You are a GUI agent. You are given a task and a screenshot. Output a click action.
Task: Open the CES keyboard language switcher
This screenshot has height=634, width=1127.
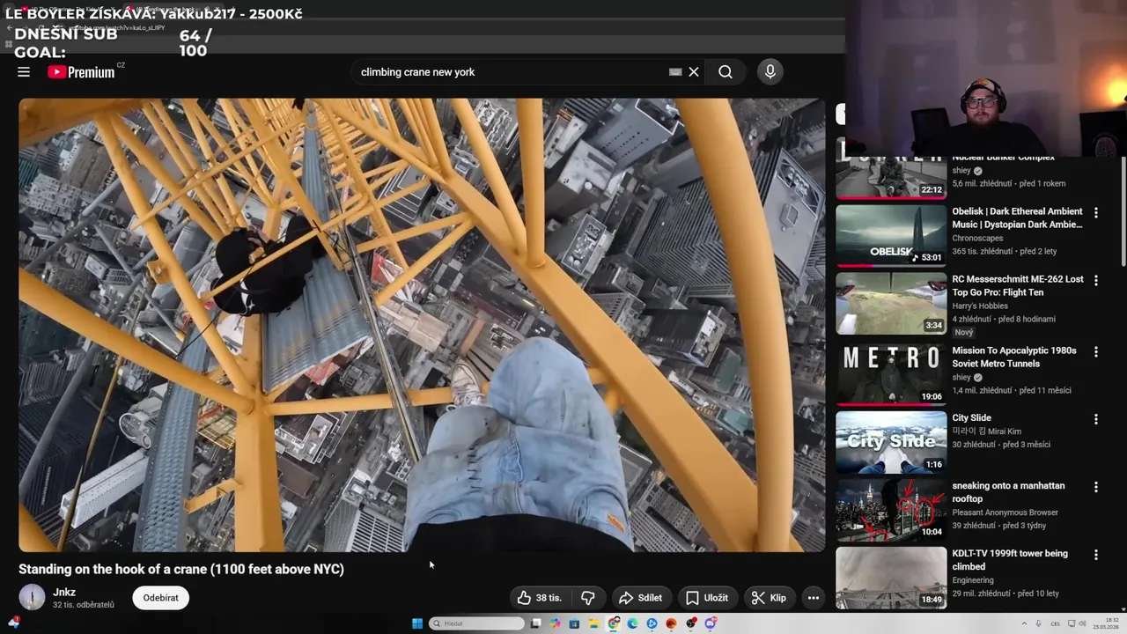1055,623
